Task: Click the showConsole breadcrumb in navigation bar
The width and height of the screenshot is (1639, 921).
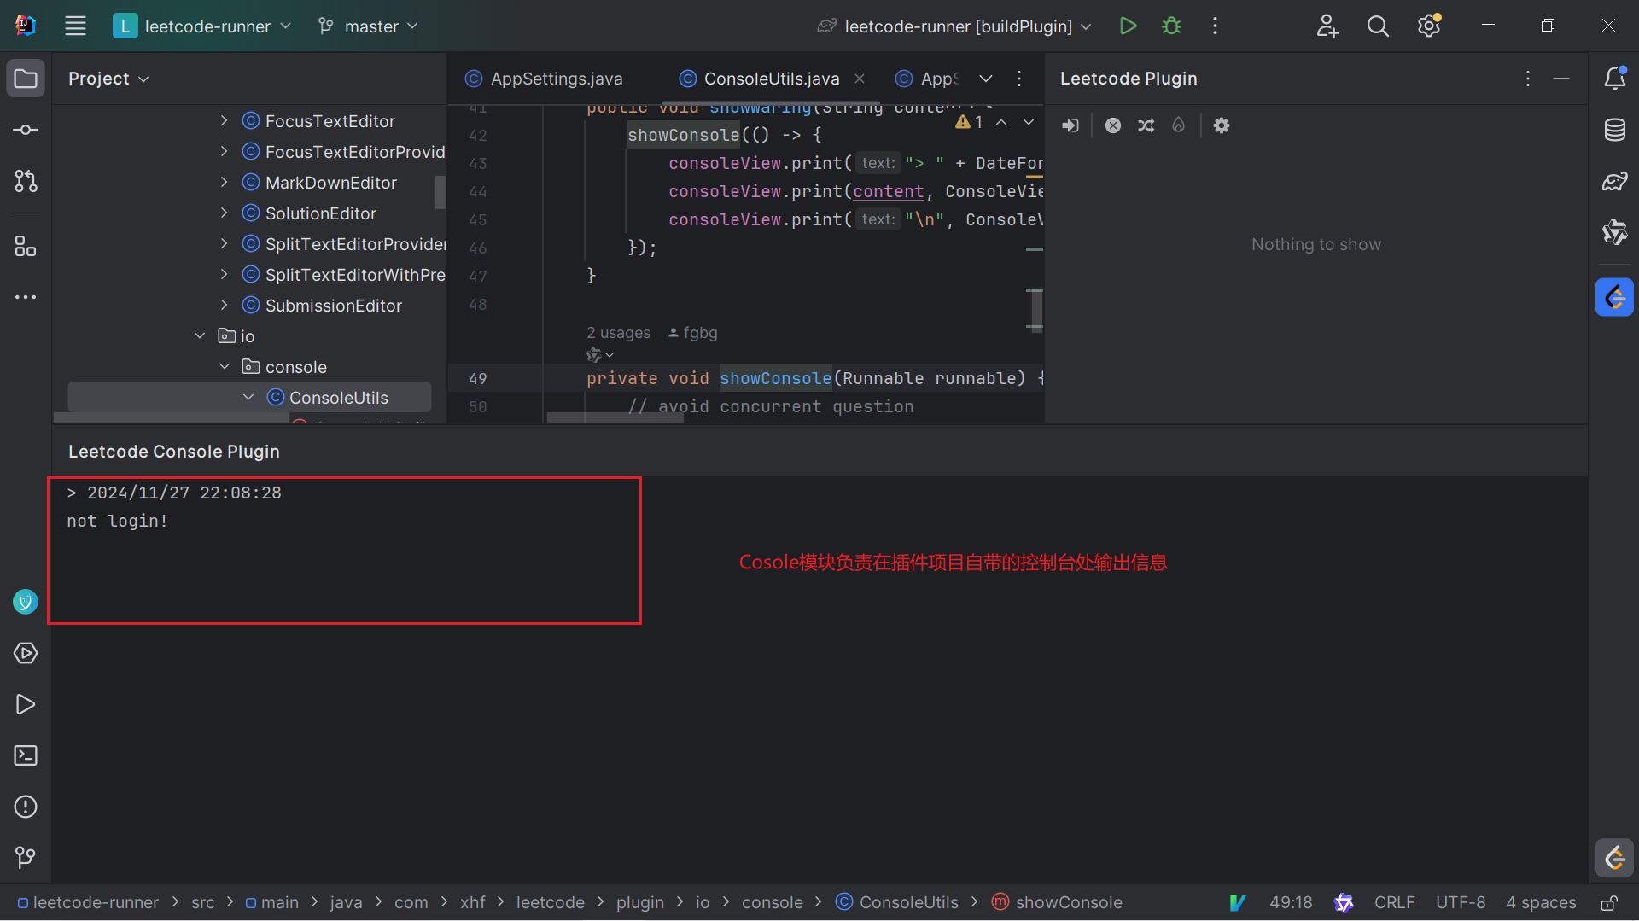Action: point(1058,903)
